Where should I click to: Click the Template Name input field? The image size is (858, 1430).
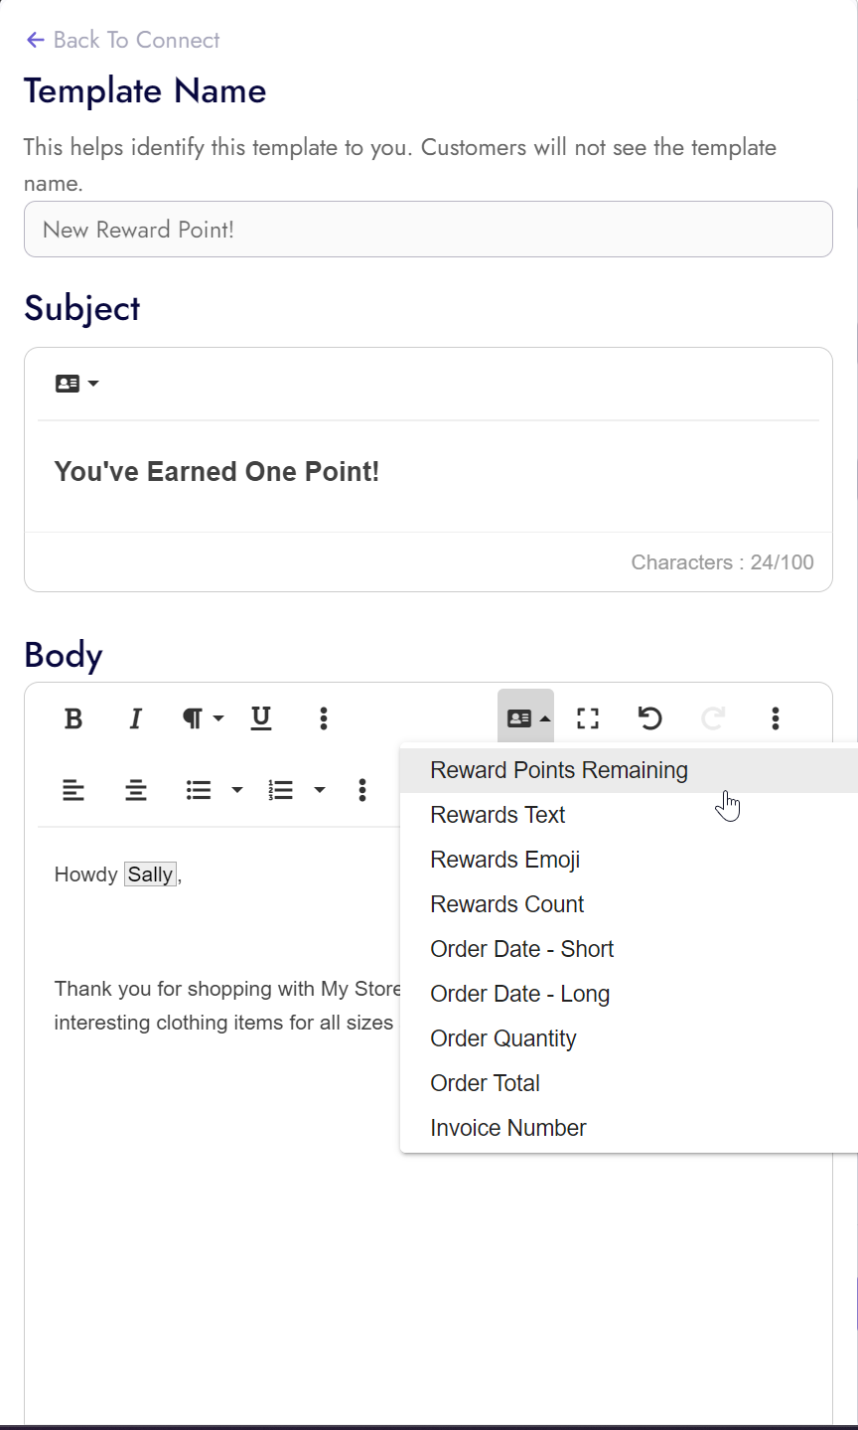click(428, 229)
